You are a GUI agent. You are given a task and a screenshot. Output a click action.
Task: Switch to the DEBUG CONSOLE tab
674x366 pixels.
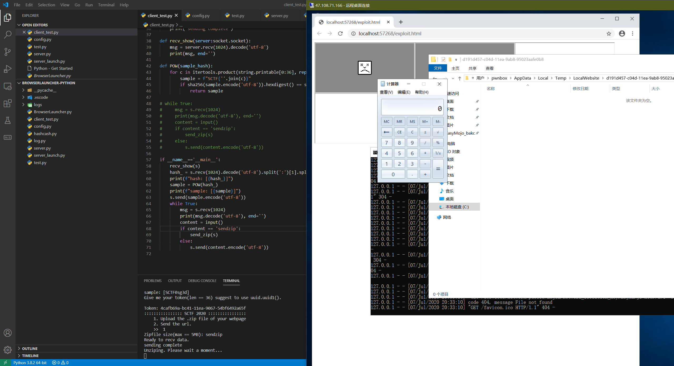pos(202,281)
